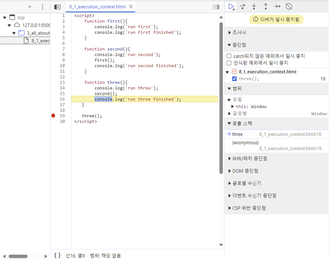Click the second(); call on line 15
Image resolution: width=329 pixels, height=259 pixels.
[106, 93]
